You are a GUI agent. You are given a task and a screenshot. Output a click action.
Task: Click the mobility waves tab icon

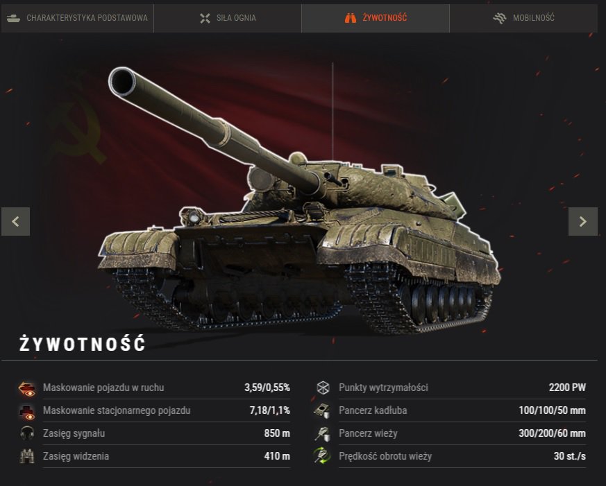click(500, 18)
